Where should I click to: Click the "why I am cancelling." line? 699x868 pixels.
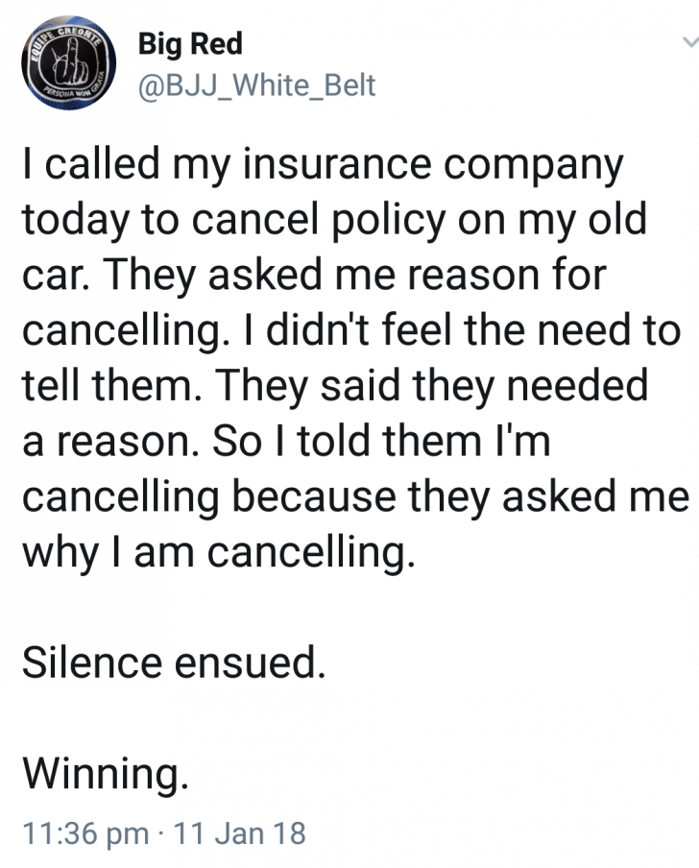click(219, 553)
